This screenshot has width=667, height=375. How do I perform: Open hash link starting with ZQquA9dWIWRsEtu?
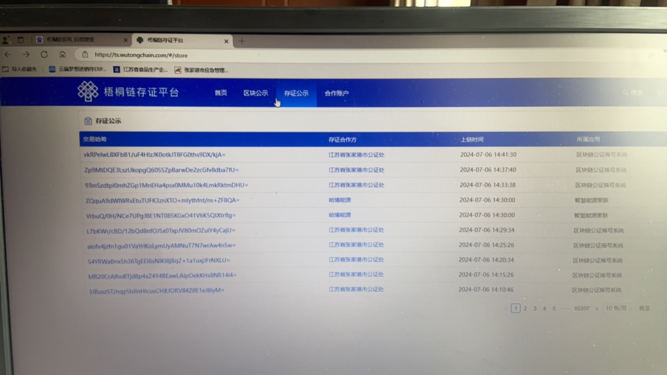pos(163,200)
